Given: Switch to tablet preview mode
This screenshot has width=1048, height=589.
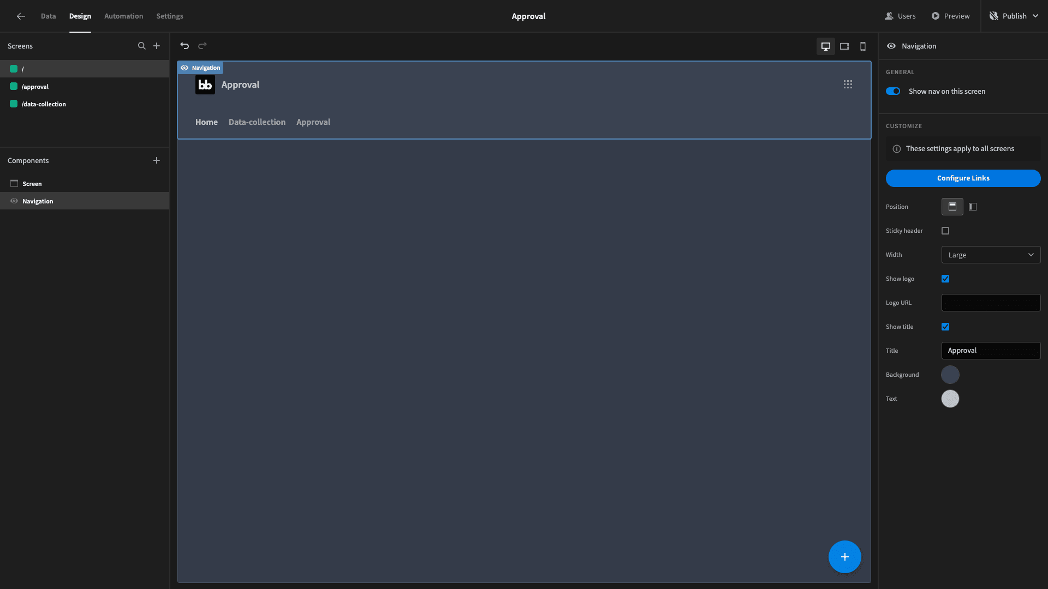Looking at the screenshot, I should [x=844, y=46].
